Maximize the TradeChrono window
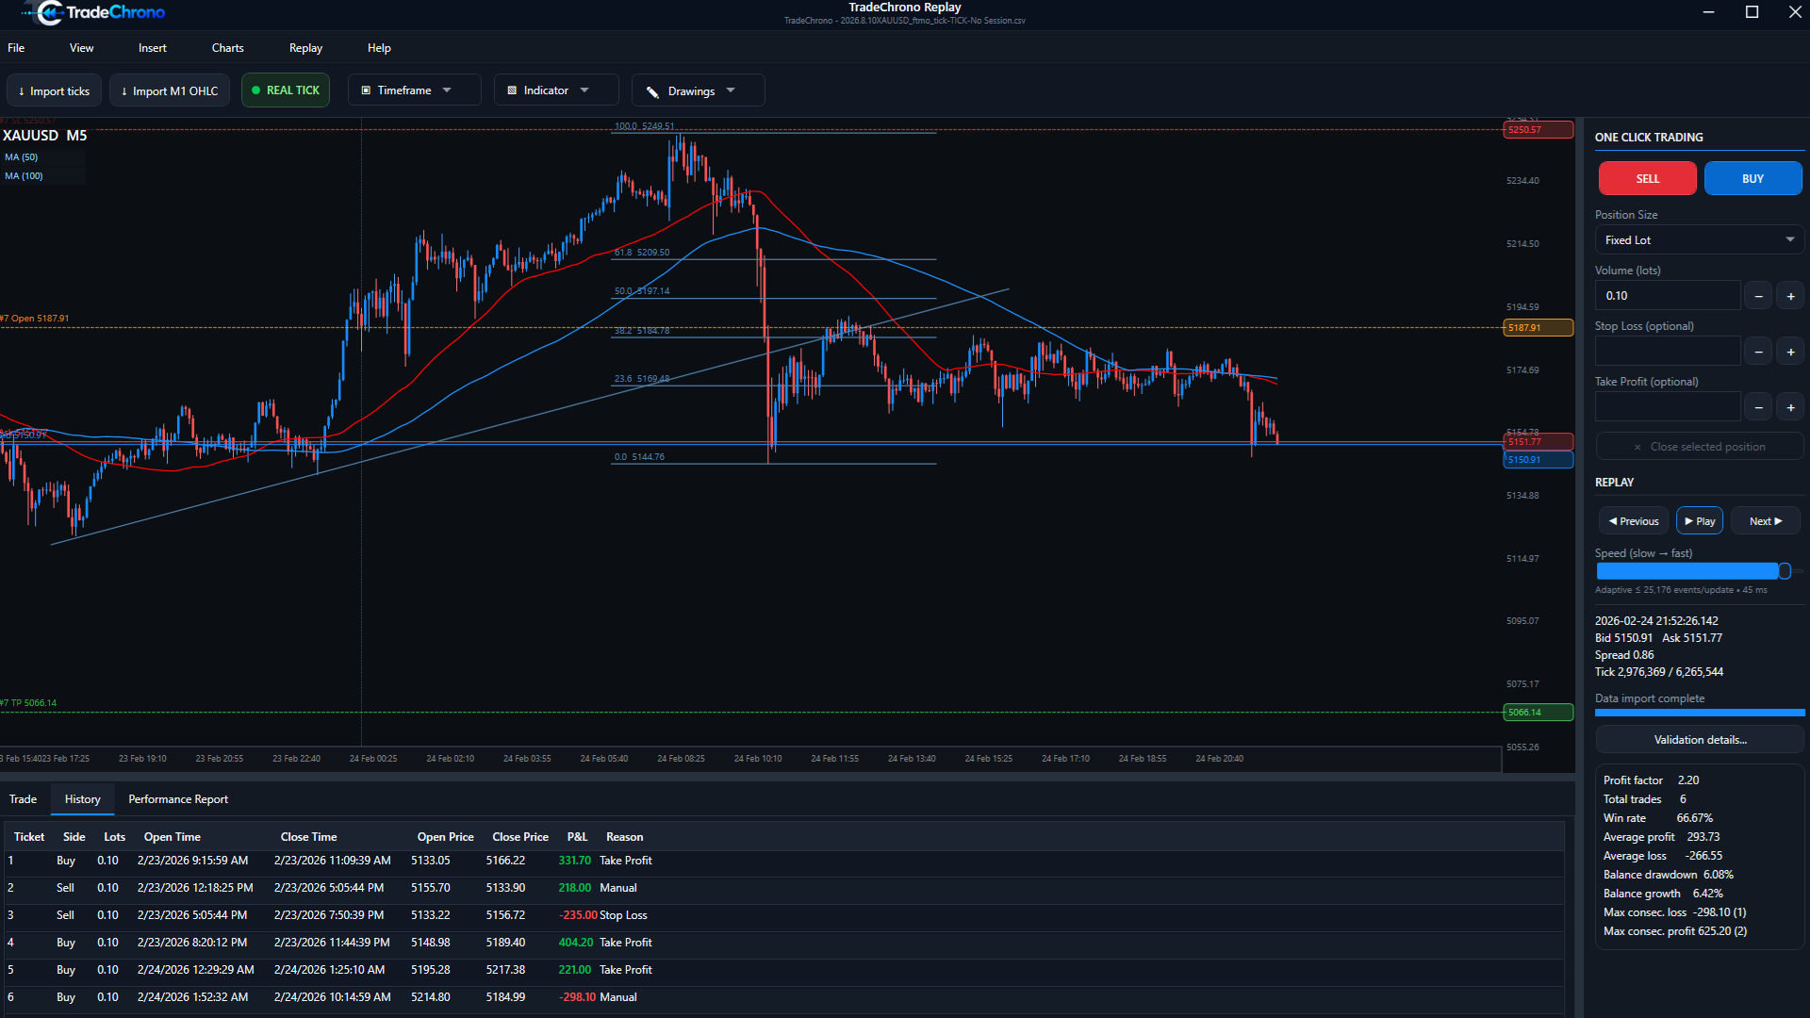 (1752, 12)
